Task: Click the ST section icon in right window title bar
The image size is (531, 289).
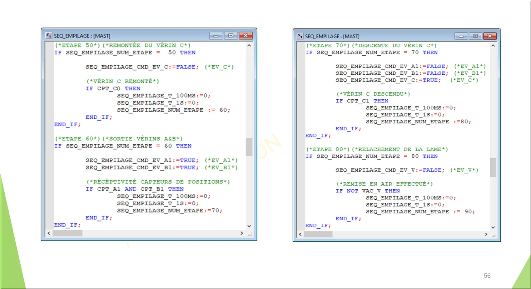Action: tap(300, 36)
